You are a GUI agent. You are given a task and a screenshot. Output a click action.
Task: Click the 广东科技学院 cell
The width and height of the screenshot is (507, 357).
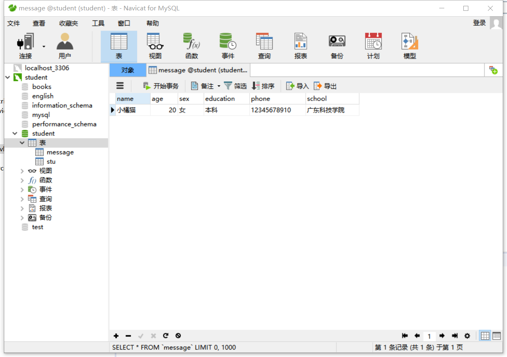(332, 110)
